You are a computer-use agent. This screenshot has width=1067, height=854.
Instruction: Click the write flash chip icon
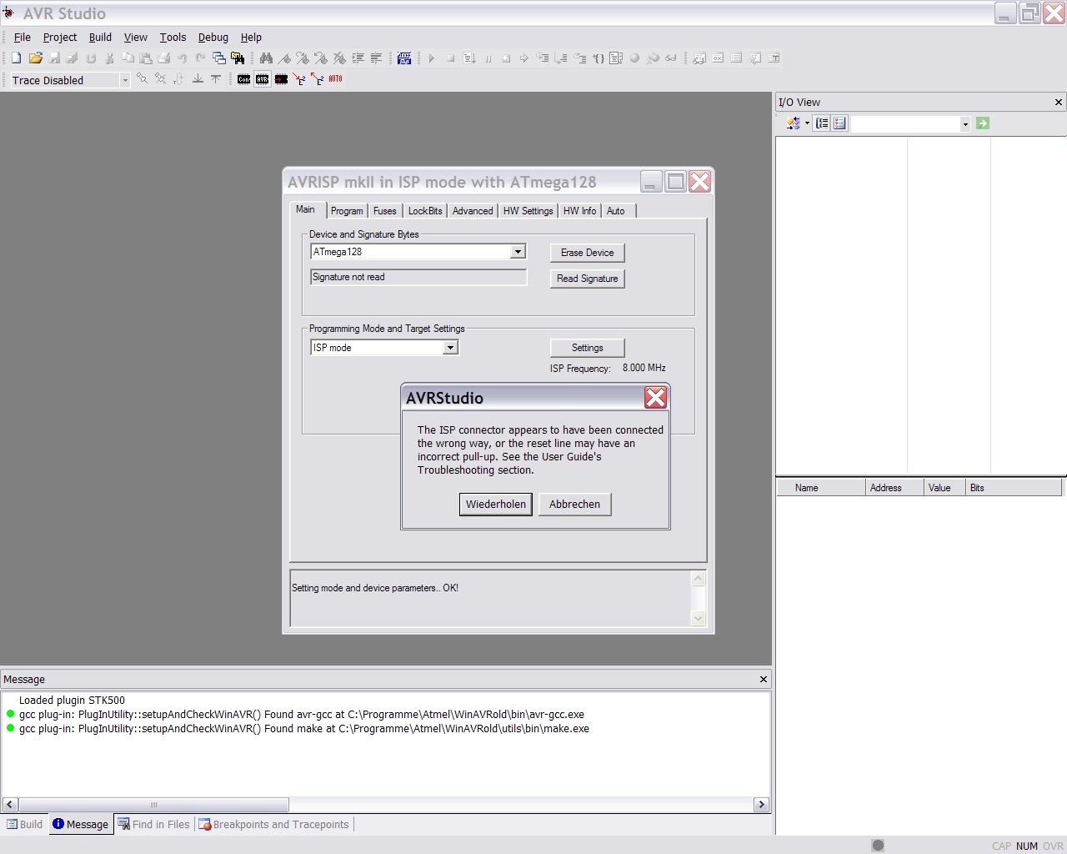coord(281,79)
